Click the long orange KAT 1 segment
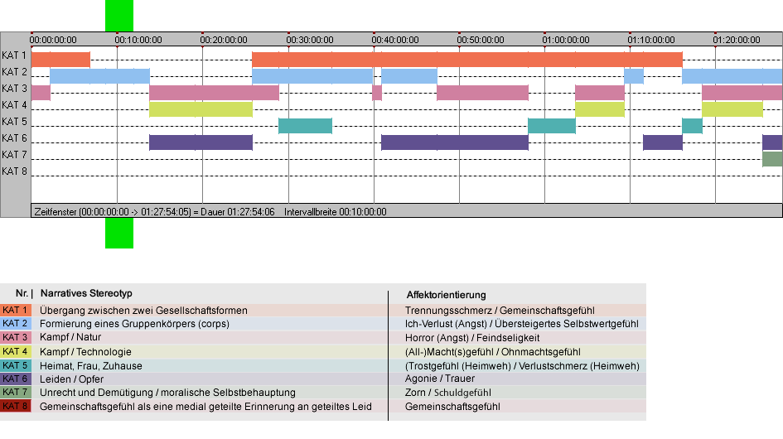 pos(467,60)
